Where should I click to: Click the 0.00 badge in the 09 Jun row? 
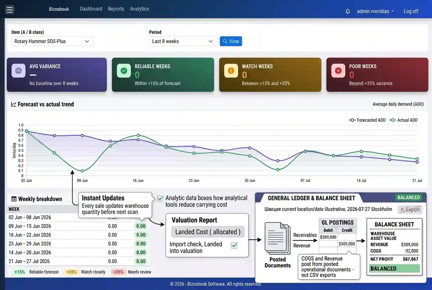[x=141, y=226]
